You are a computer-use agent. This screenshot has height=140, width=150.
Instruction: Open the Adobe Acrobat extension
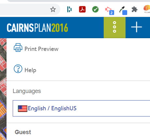[x=82, y=9]
